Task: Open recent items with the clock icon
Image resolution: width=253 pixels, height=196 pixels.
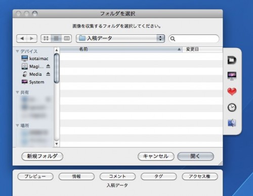Action: 232,108
